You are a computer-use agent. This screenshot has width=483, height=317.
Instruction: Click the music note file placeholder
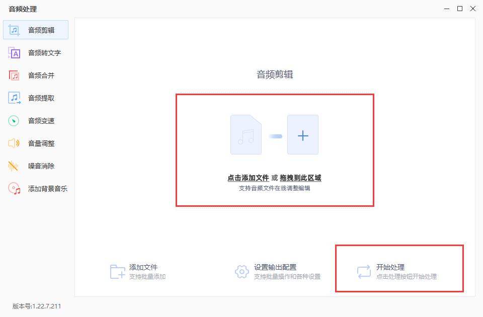[x=246, y=134]
